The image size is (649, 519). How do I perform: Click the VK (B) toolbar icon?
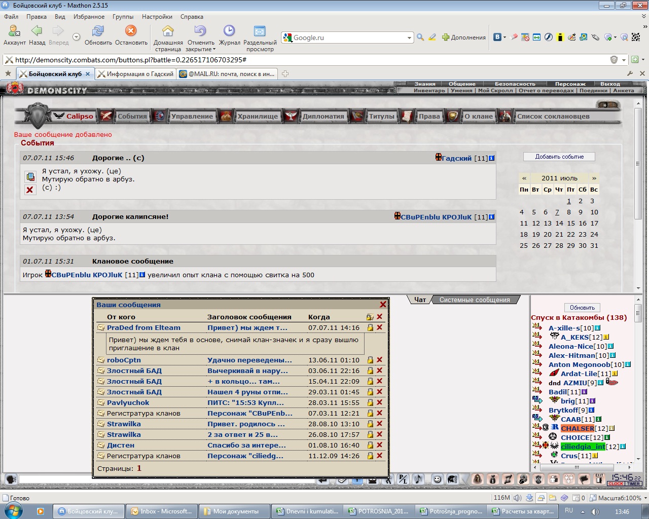coord(497,38)
